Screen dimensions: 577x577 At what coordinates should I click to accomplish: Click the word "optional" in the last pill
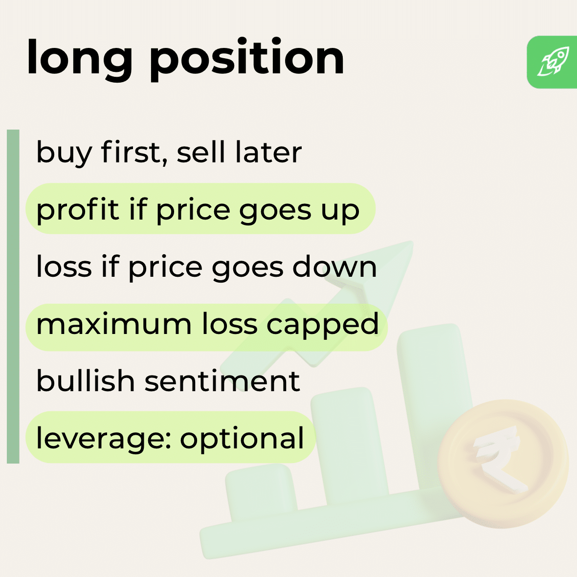[242, 438]
